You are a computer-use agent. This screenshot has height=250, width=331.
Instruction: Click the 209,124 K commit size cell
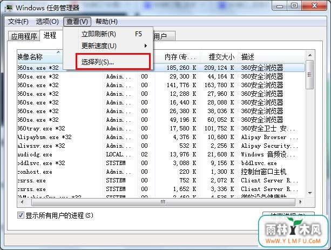[x=219, y=68]
